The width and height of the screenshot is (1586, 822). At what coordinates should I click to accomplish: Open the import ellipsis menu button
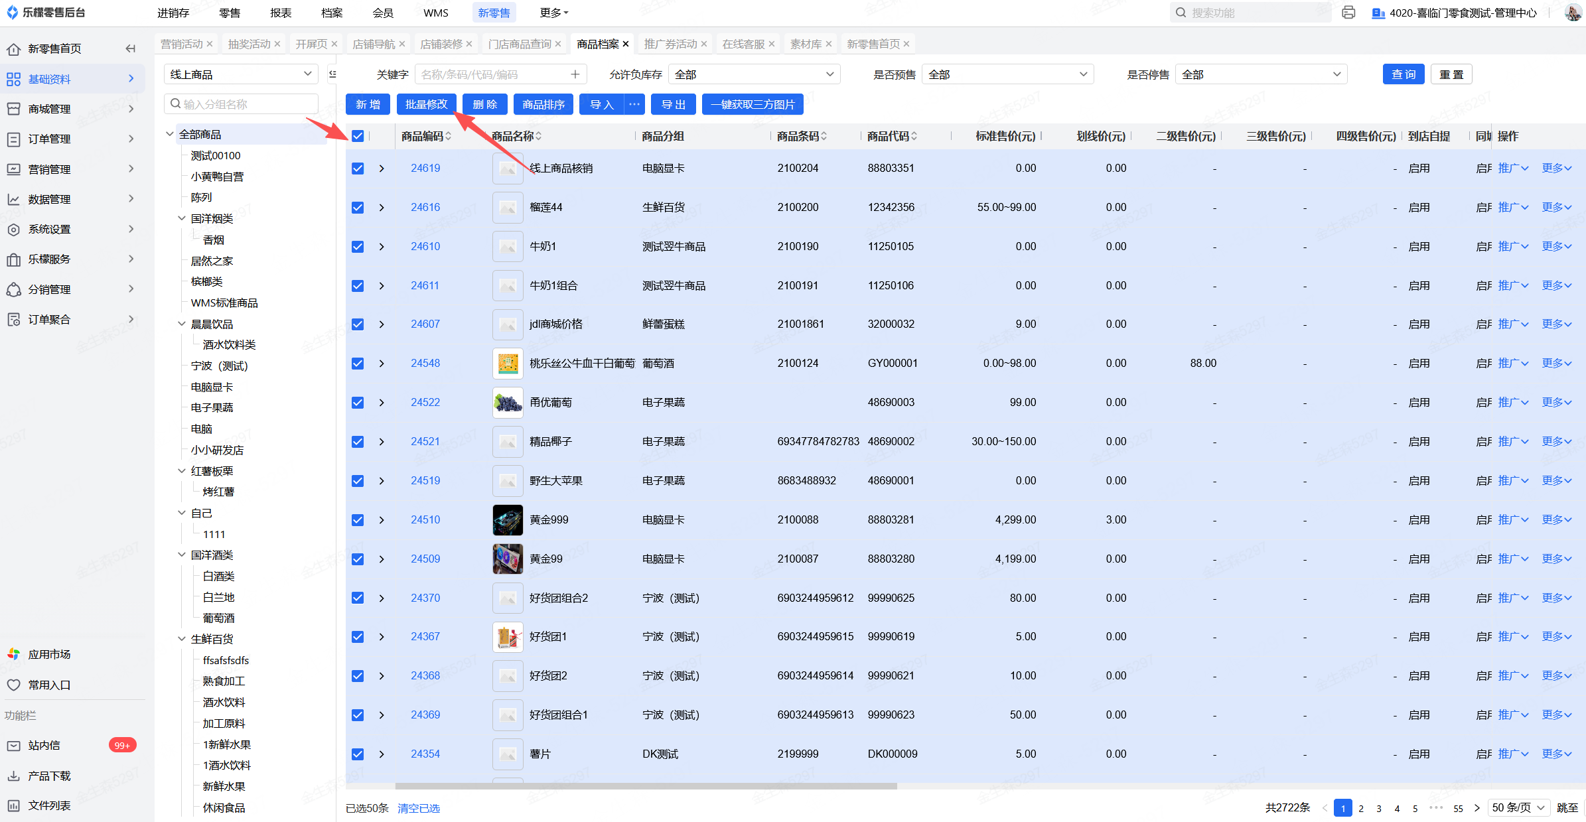pos(634,104)
